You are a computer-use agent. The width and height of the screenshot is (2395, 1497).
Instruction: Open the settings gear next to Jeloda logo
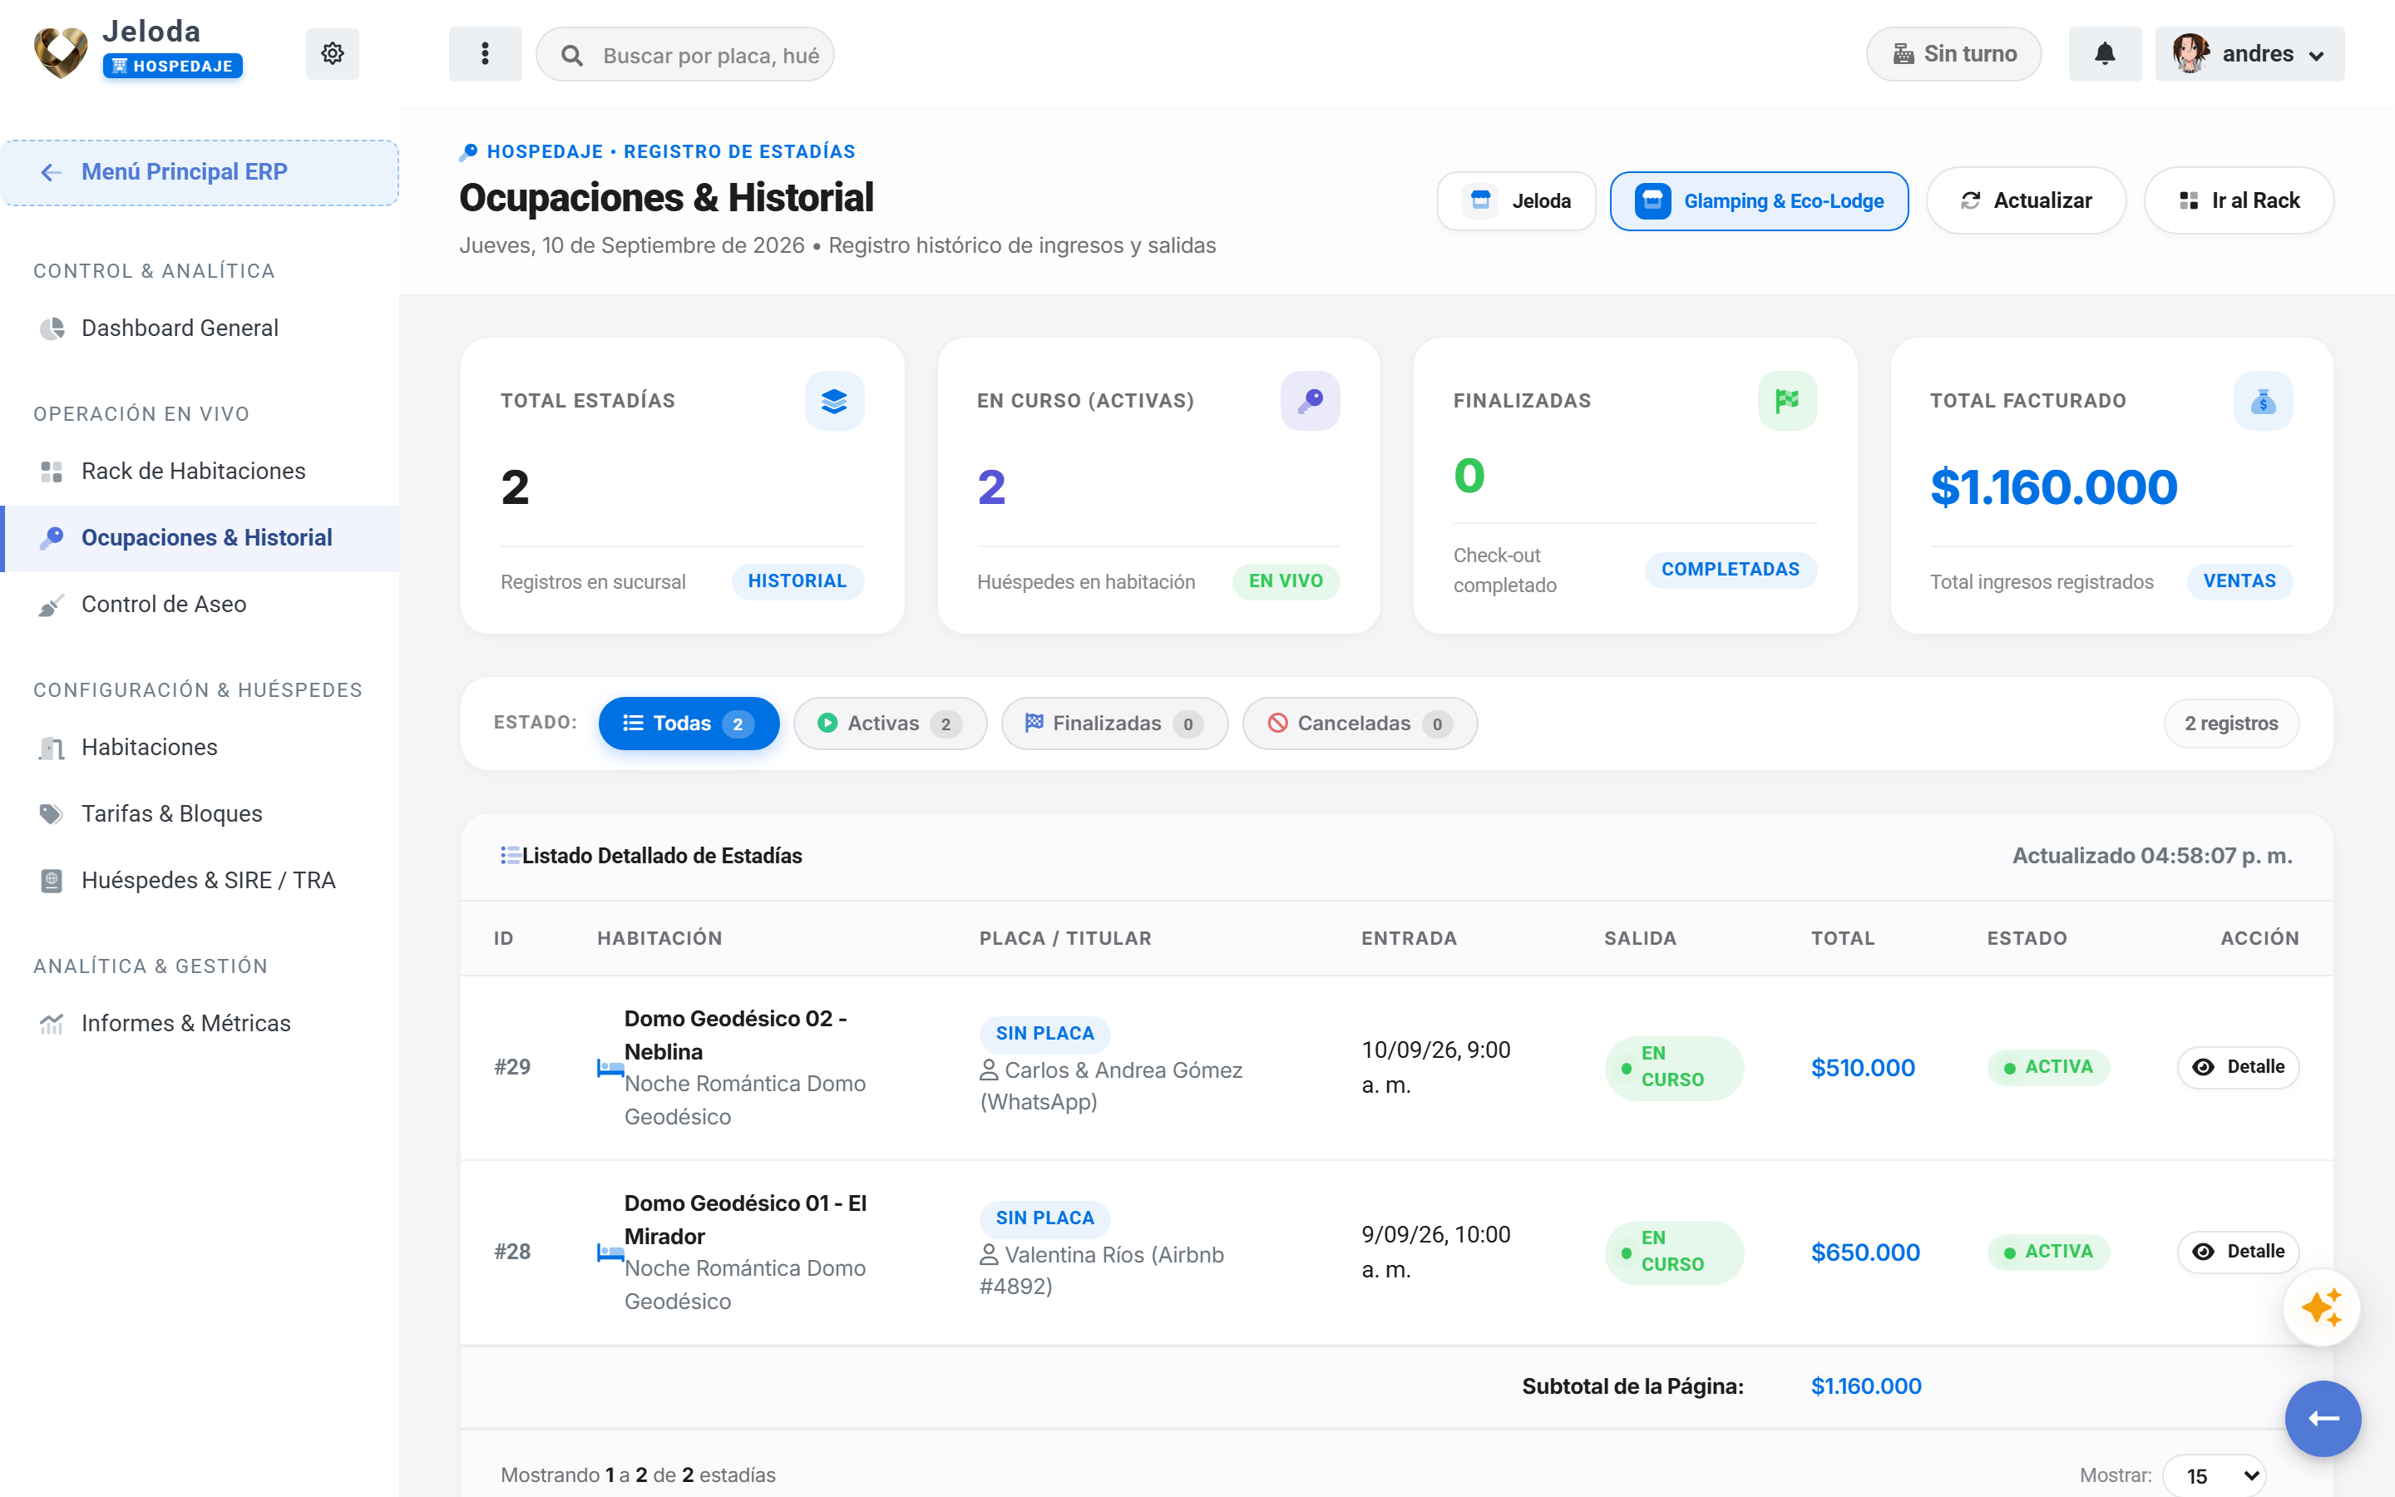pyautogui.click(x=332, y=53)
